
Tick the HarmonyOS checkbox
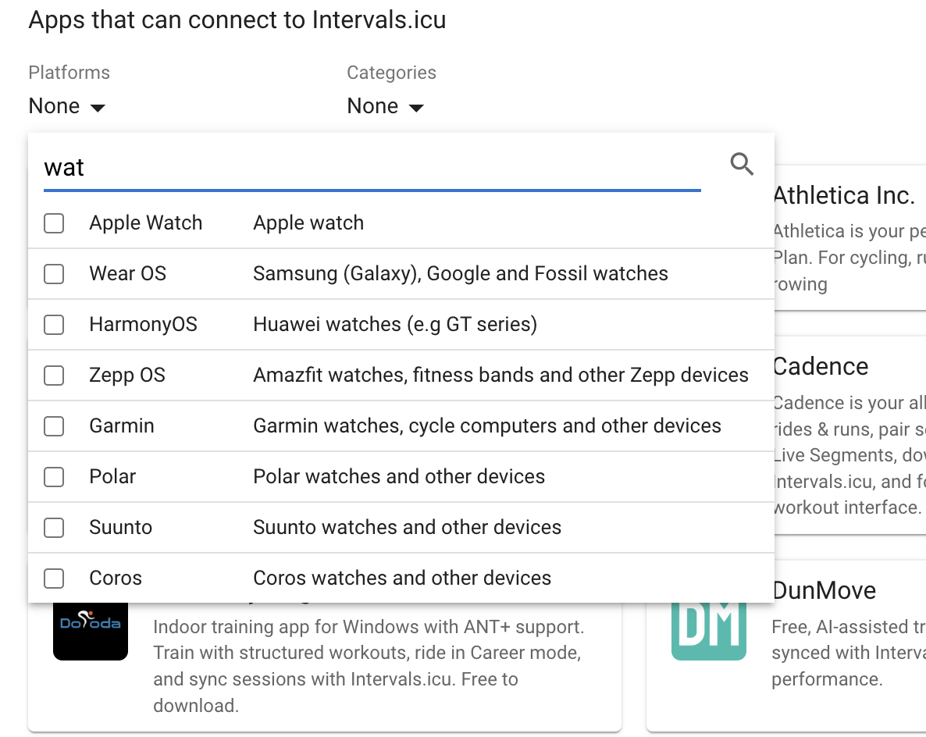pos(54,325)
